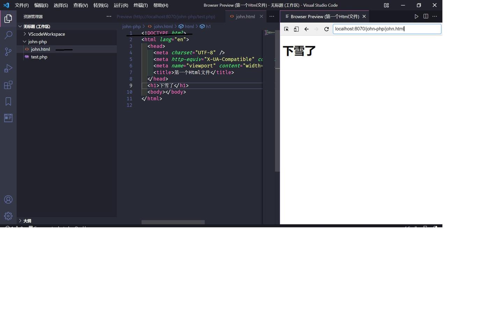This screenshot has width=503, height=317.
Task: Collapse the john-php folder
Action: 25,41
